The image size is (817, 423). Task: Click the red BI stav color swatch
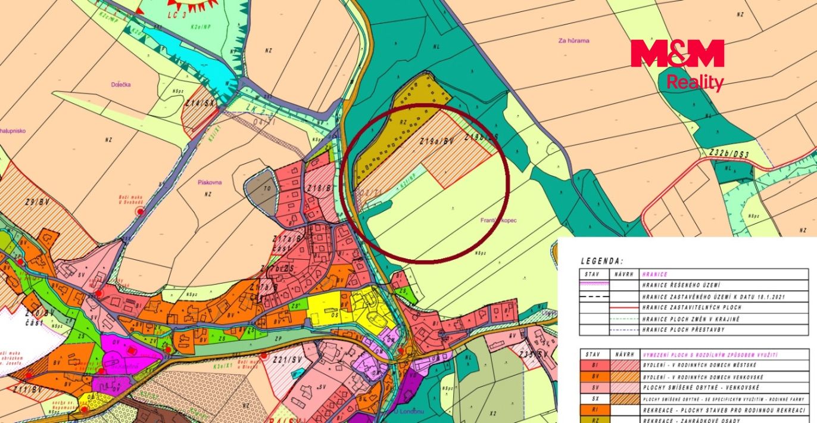pyautogui.click(x=595, y=365)
